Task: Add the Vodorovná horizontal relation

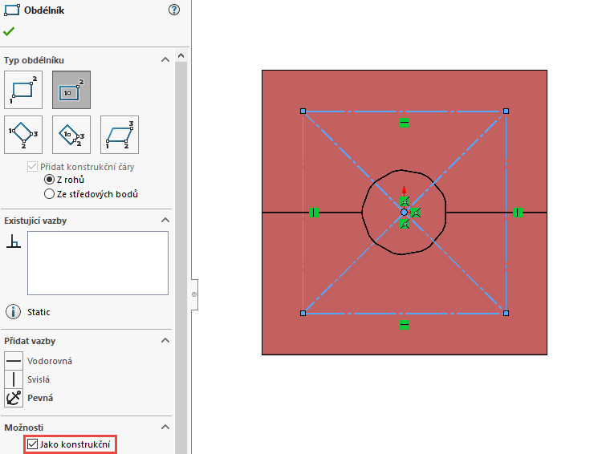Action: (14, 361)
